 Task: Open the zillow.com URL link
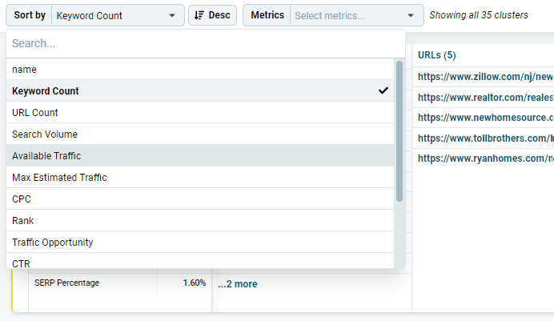pyautogui.click(x=486, y=77)
